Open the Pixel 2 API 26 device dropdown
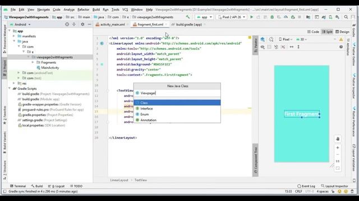The height and width of the screenshot is (201, 359). 232,17
